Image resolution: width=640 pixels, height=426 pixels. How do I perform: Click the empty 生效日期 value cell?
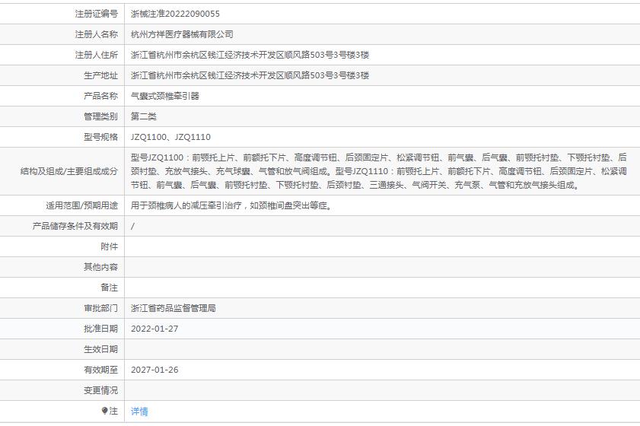tap(380, 349)
